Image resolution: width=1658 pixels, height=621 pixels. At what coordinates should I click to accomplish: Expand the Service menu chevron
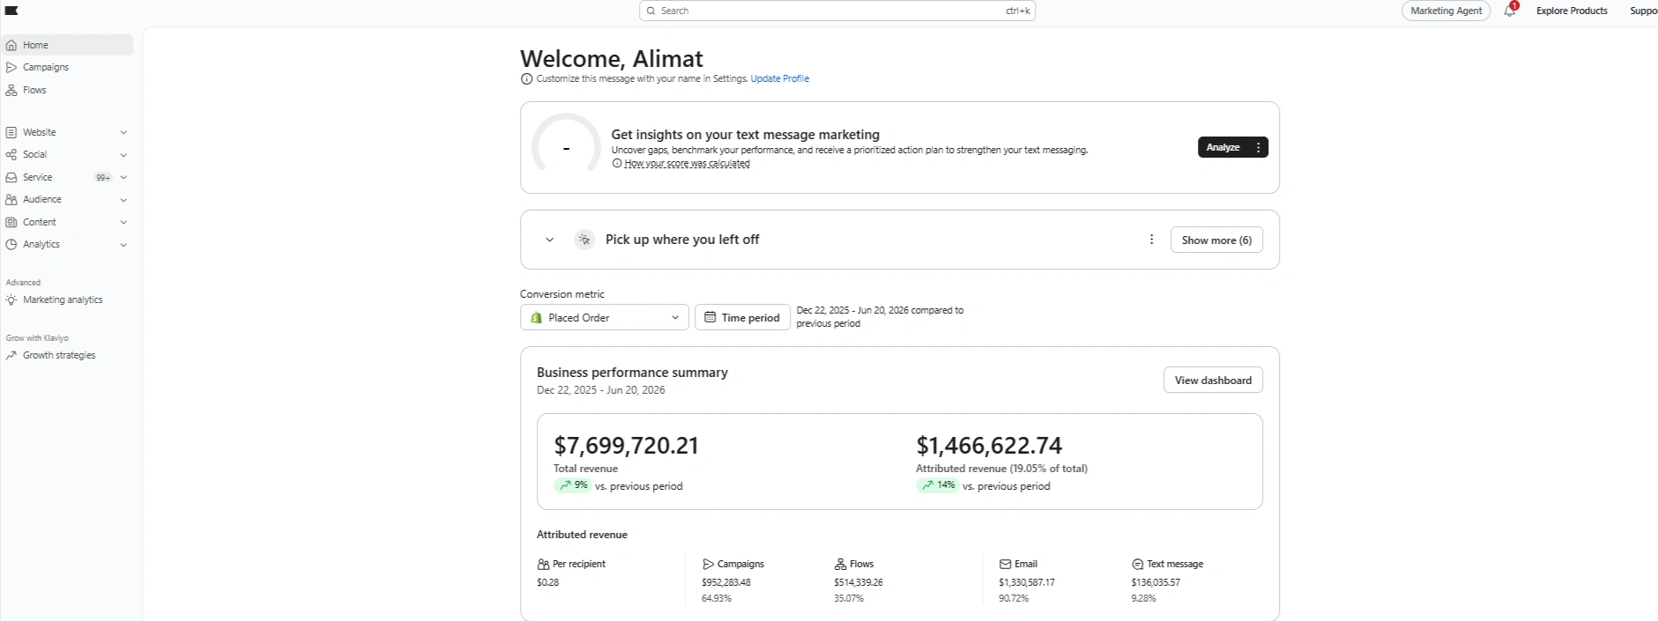pos(123,177)
